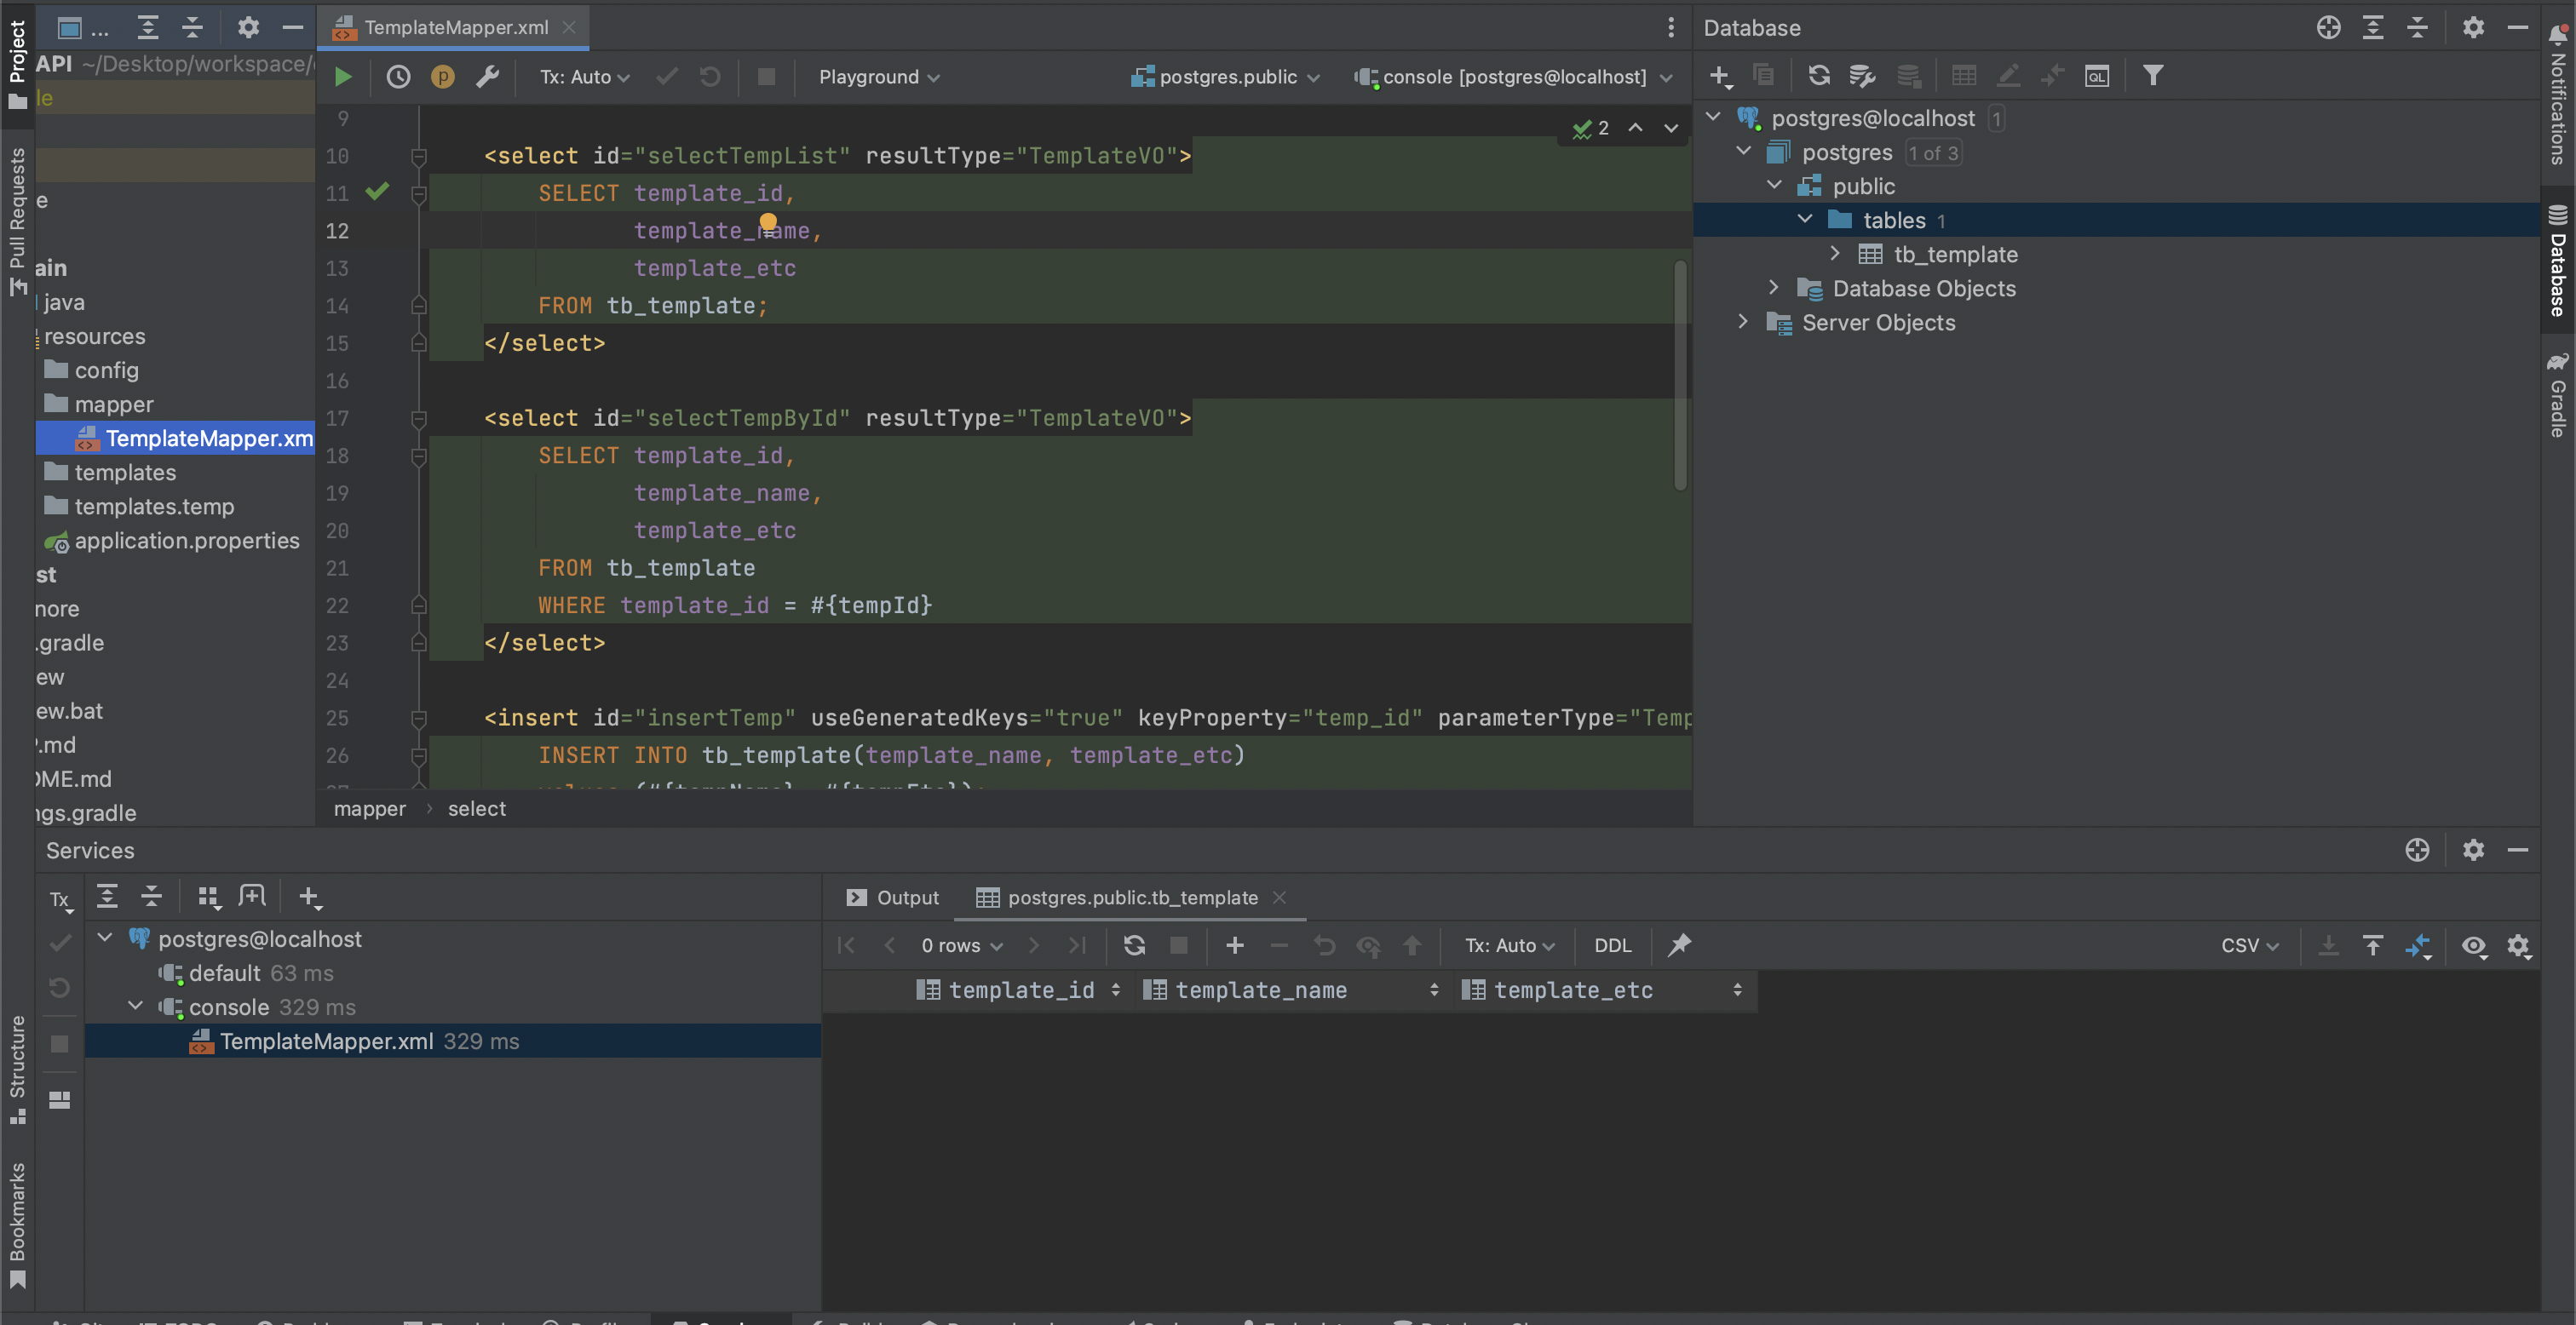Toggle the orange P parameters button

[442, 77]
